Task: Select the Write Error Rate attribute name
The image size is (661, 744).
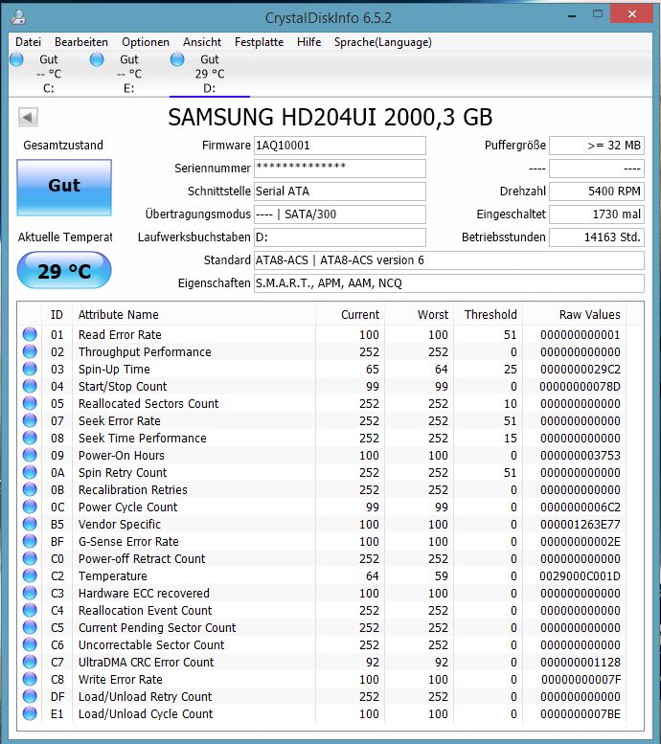Action: 120,680
